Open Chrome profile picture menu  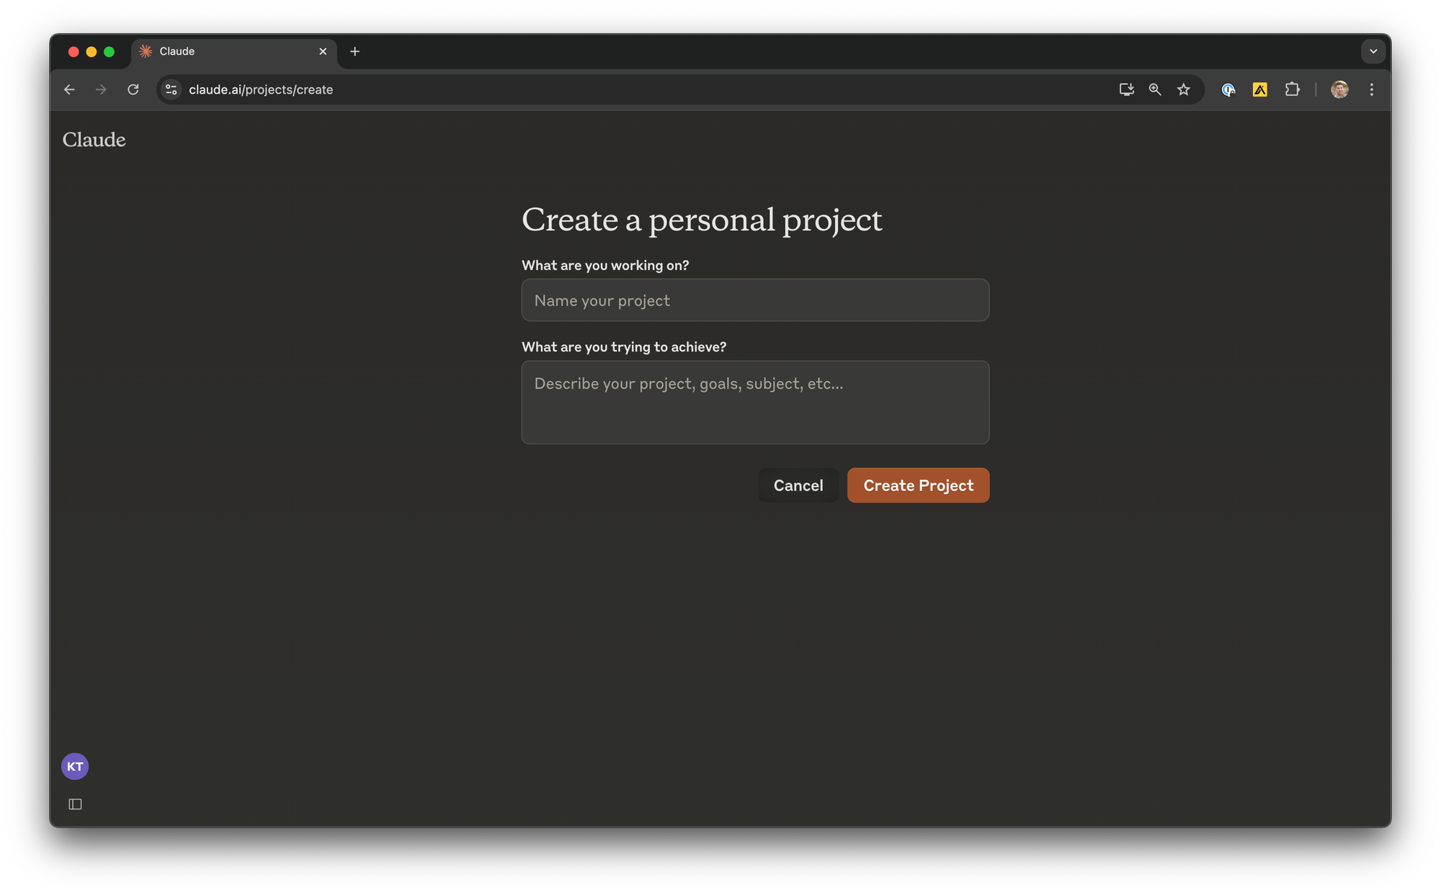(1339, 89)
